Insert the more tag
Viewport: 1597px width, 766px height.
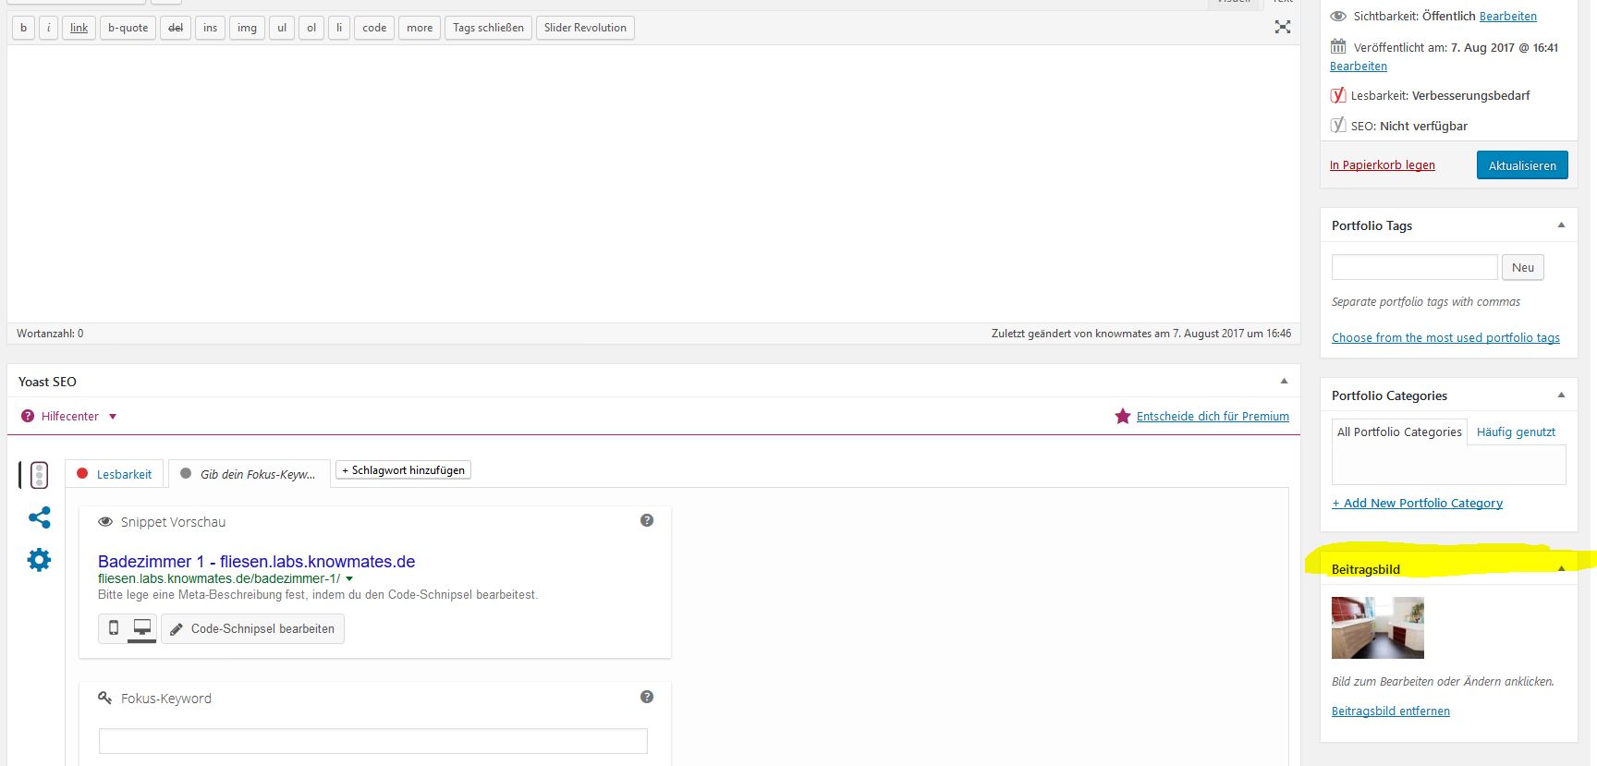click(x=420, y=28)
